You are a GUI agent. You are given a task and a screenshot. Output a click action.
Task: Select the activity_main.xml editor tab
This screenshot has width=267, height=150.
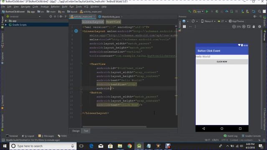[83, 17]
